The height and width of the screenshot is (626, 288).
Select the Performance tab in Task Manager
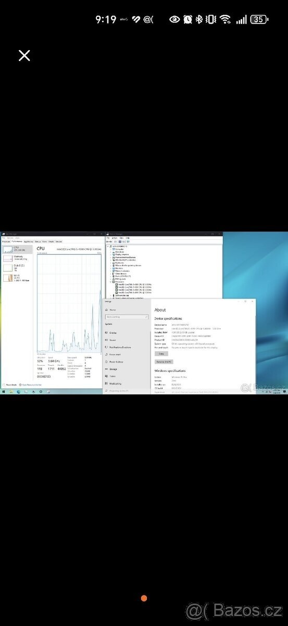coord(17,242)
